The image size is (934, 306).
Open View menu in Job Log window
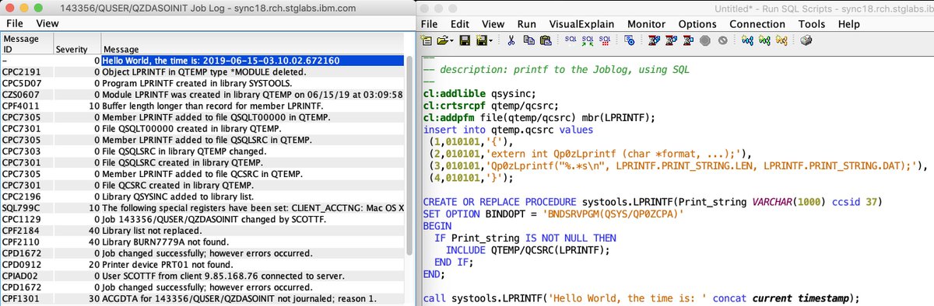(47, 23)
